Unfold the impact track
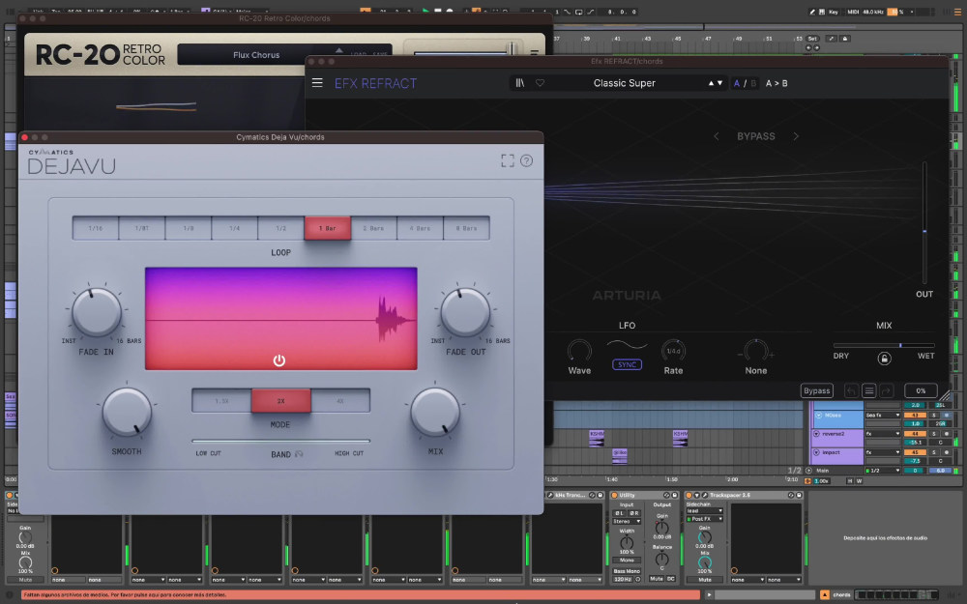 click(816, 452)
